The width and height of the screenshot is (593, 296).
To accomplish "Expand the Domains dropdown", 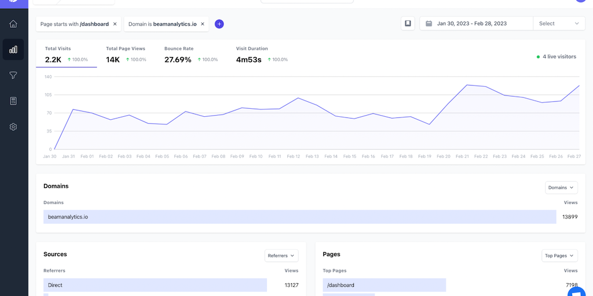I will (561, 187).
